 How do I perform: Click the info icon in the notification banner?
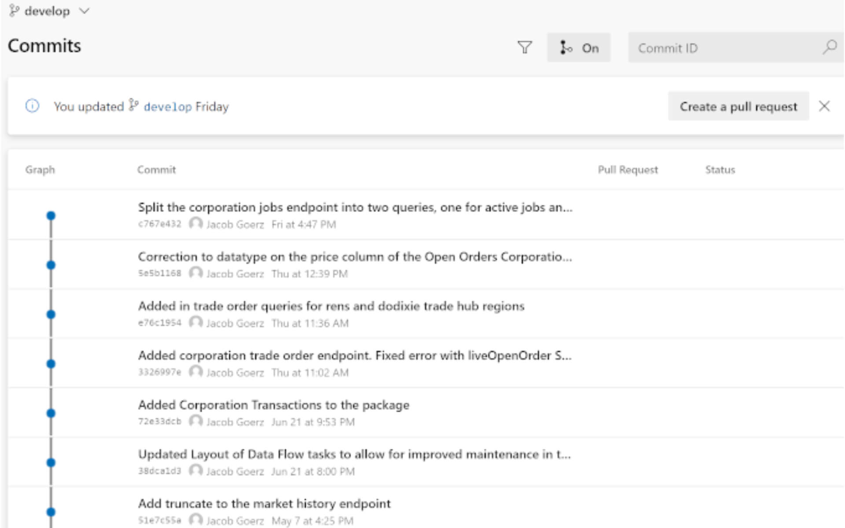point(32,106)
